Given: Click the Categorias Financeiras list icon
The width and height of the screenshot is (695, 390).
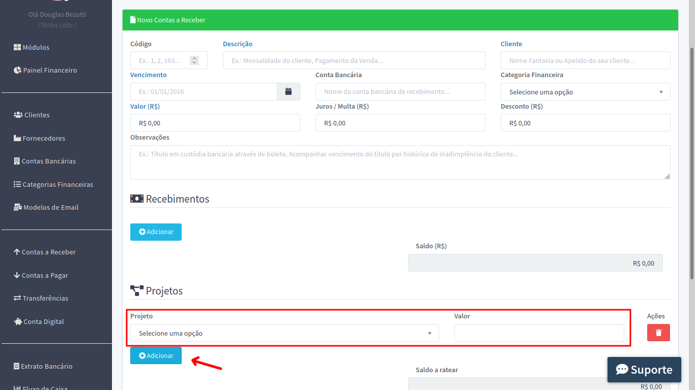Looking at the screenshot, I should (17, 184).
